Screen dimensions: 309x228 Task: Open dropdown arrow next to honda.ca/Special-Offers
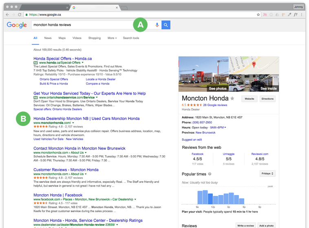(83, 63)
